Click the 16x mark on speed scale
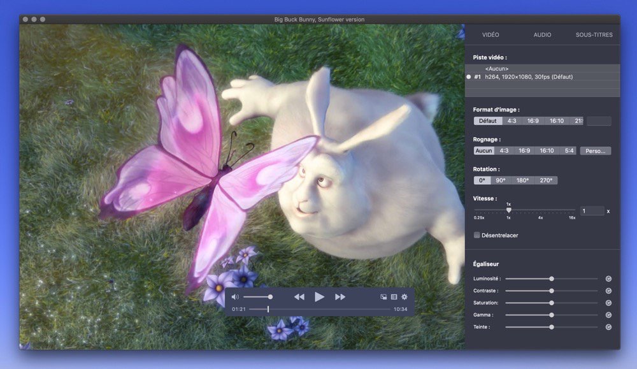This screenshot has width=637, height=369. (572, 218)
